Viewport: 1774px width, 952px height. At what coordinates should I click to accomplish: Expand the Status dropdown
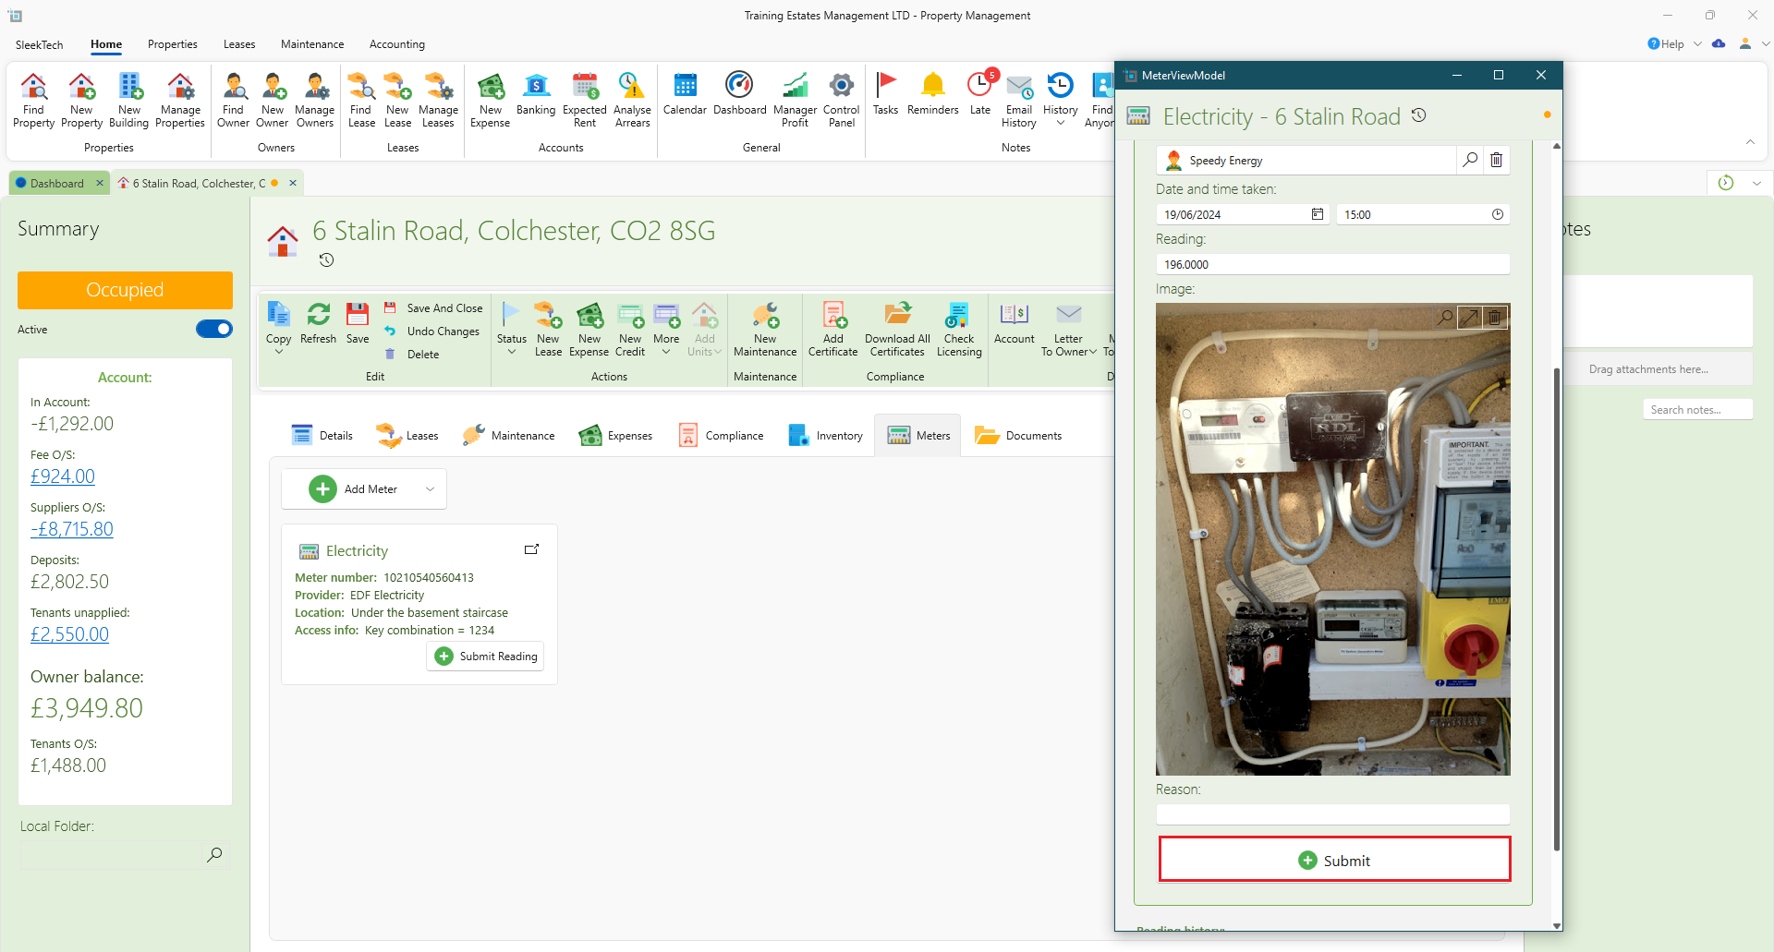pyautogui.click(x=512, y=352)
